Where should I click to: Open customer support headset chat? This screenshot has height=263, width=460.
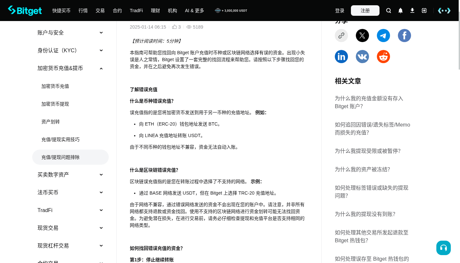point(444,248)
